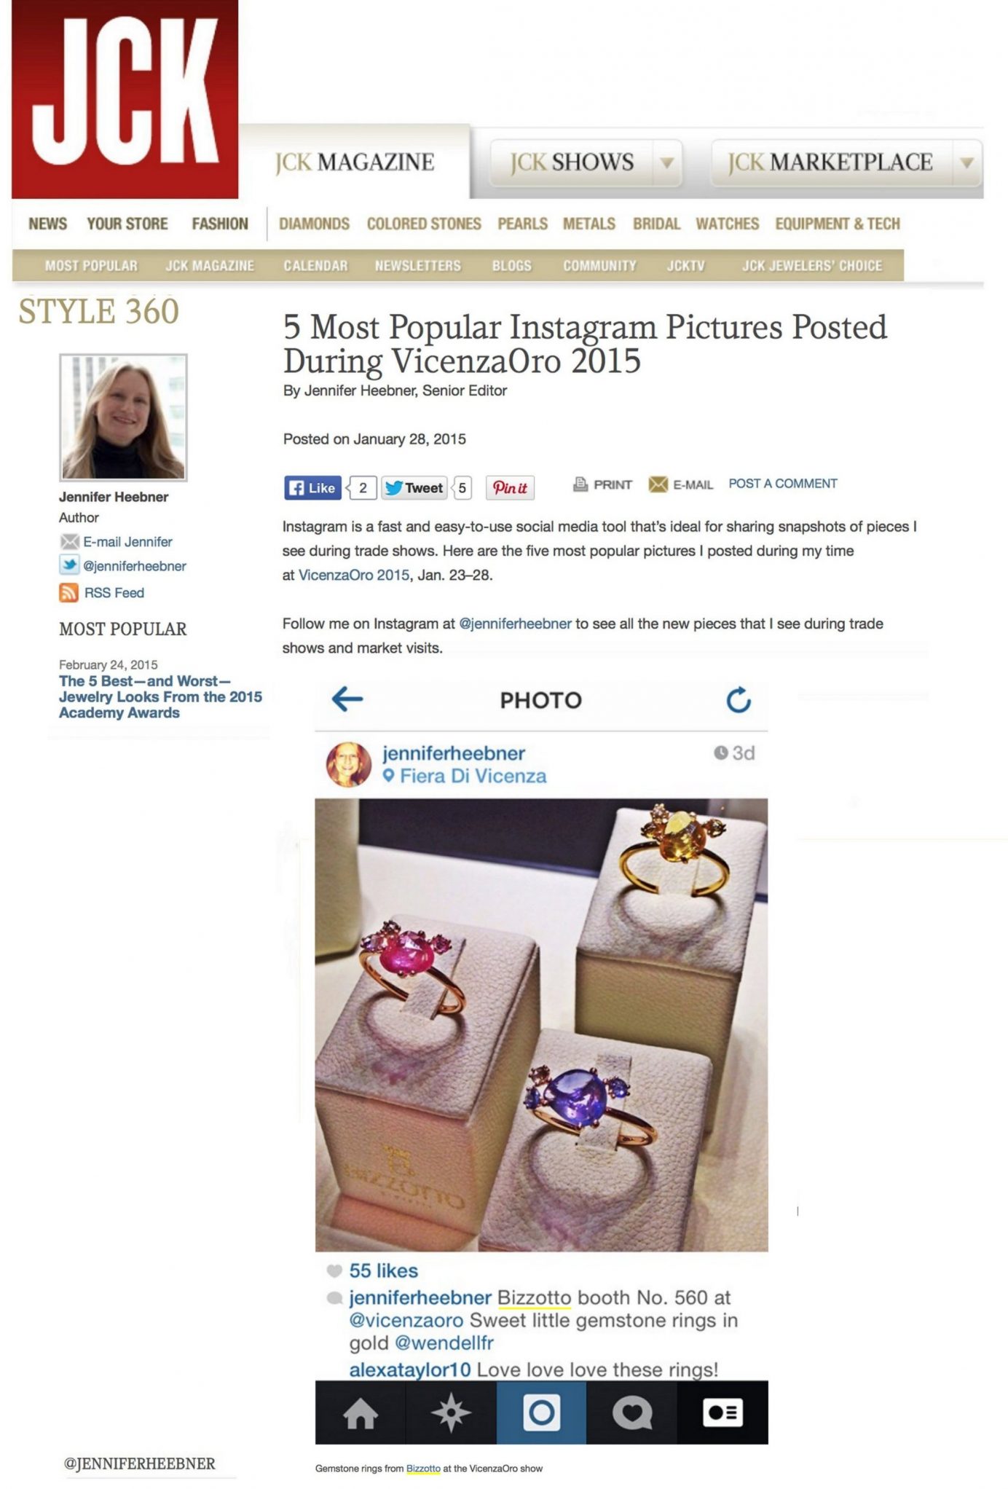
Task: Expand the JCK Marketplace dropdown arrow
Action: pos(966,162)
